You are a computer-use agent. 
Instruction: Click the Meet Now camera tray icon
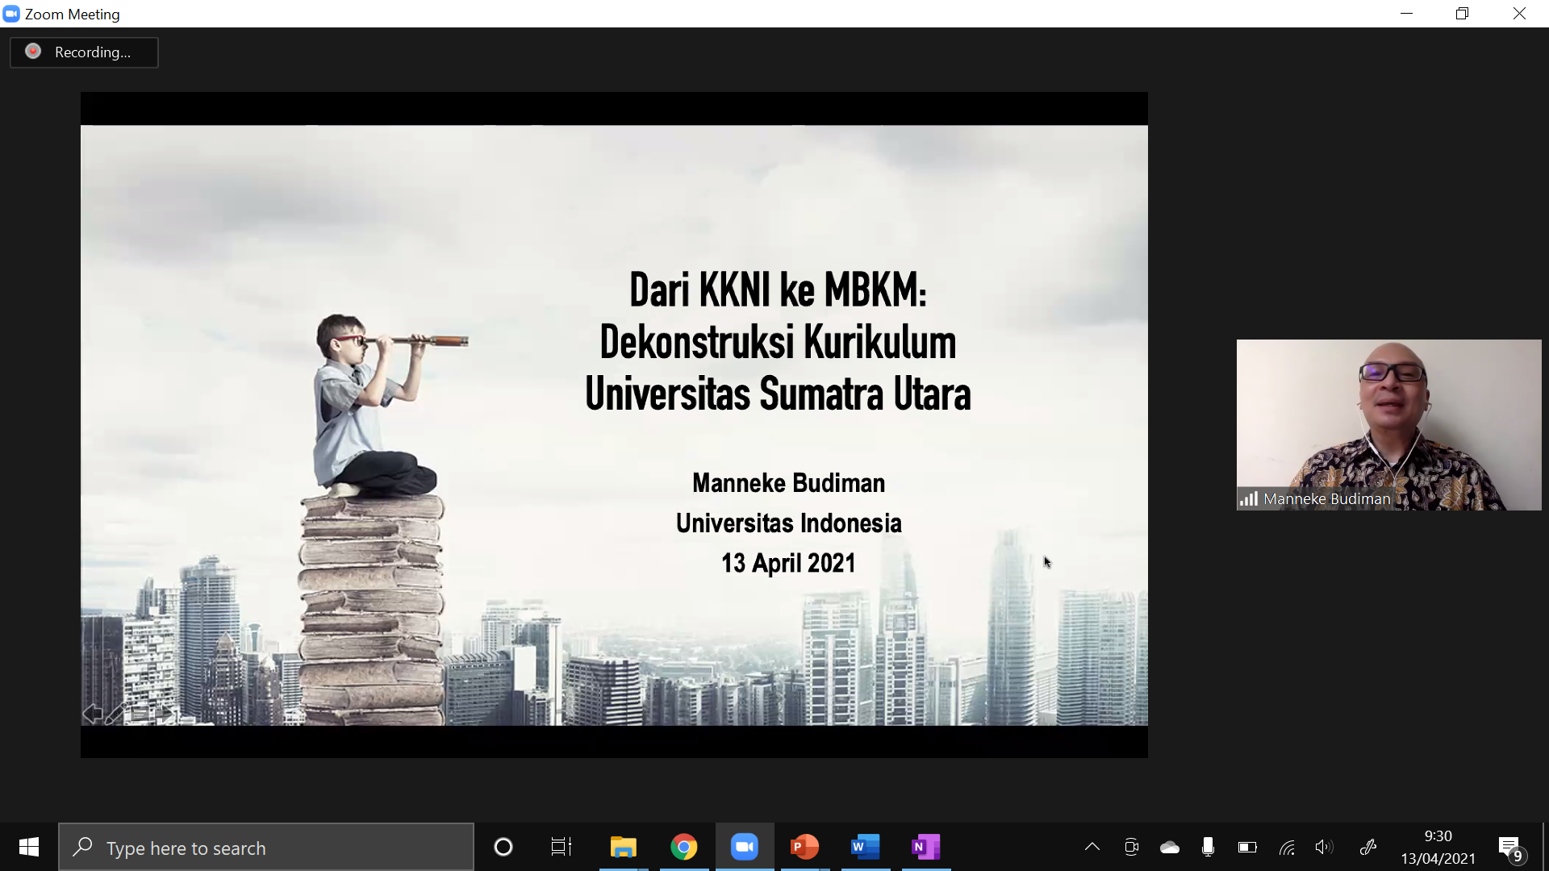[x=1131, y=847]
